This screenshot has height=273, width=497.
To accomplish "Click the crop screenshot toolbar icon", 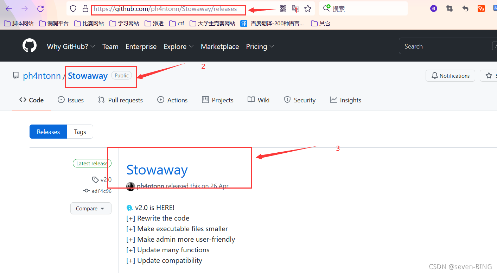I will (x=450, y=9).
